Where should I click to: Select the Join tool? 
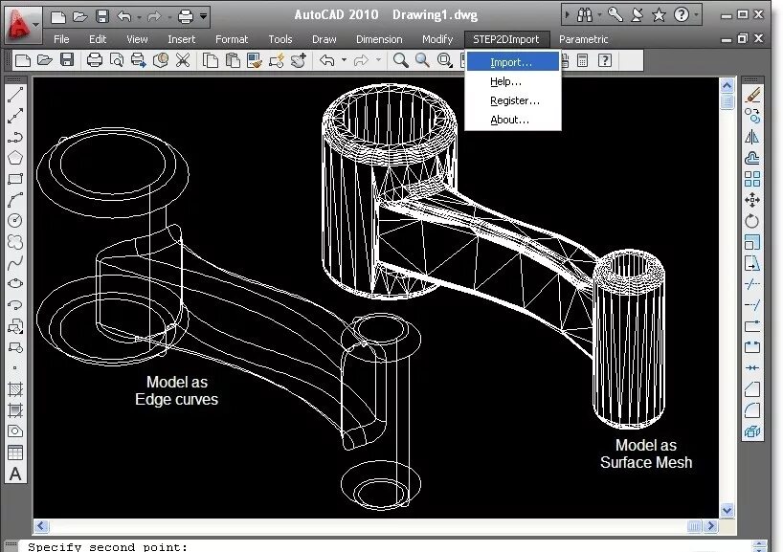(752, 367)
